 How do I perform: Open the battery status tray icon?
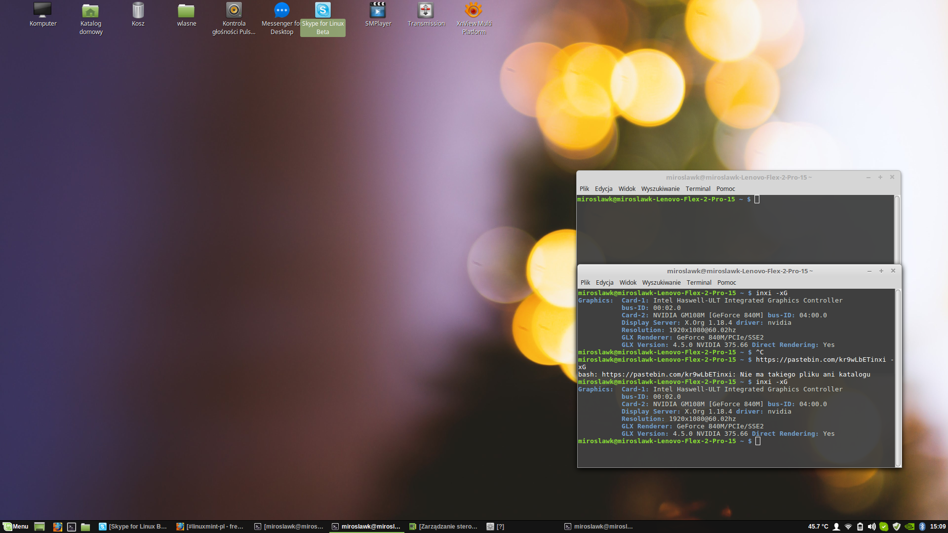point(860,527)
